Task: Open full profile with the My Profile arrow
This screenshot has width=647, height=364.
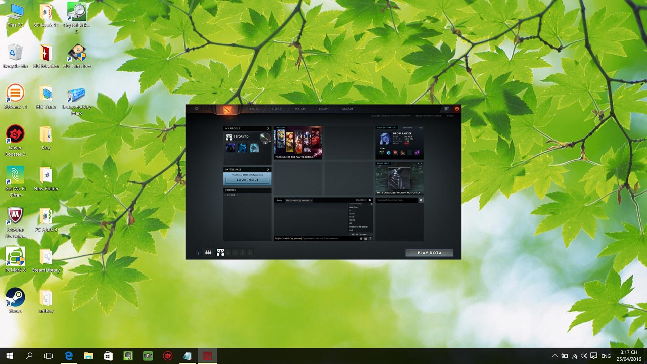Action: coord(268,129)
